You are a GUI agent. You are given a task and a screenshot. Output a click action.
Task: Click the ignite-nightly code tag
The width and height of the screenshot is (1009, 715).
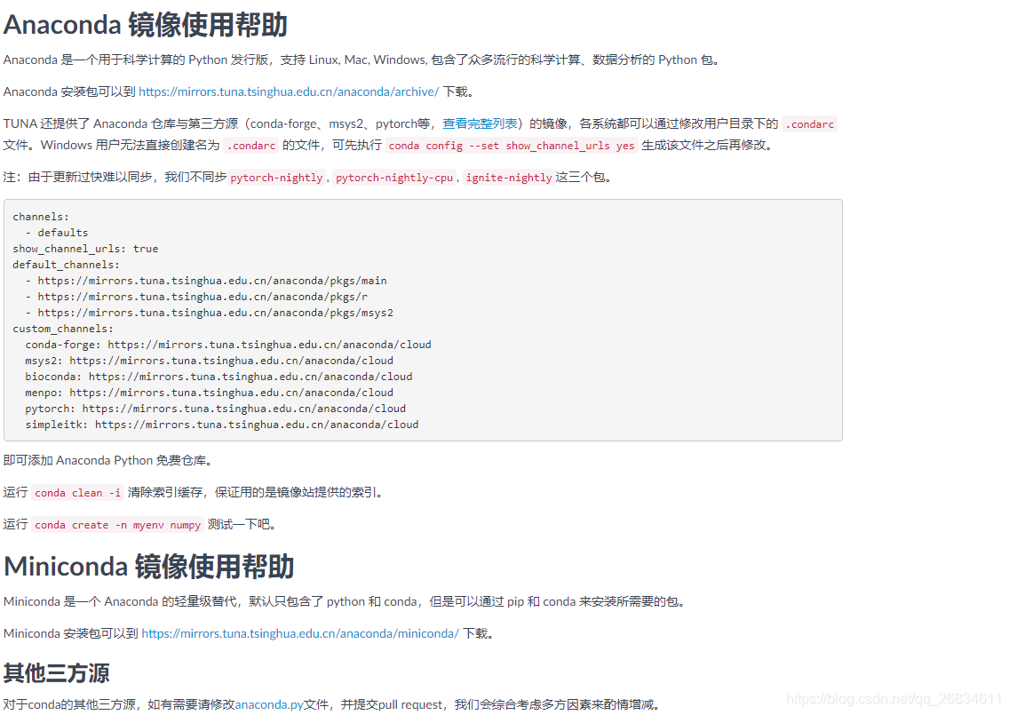click(509, 178)
